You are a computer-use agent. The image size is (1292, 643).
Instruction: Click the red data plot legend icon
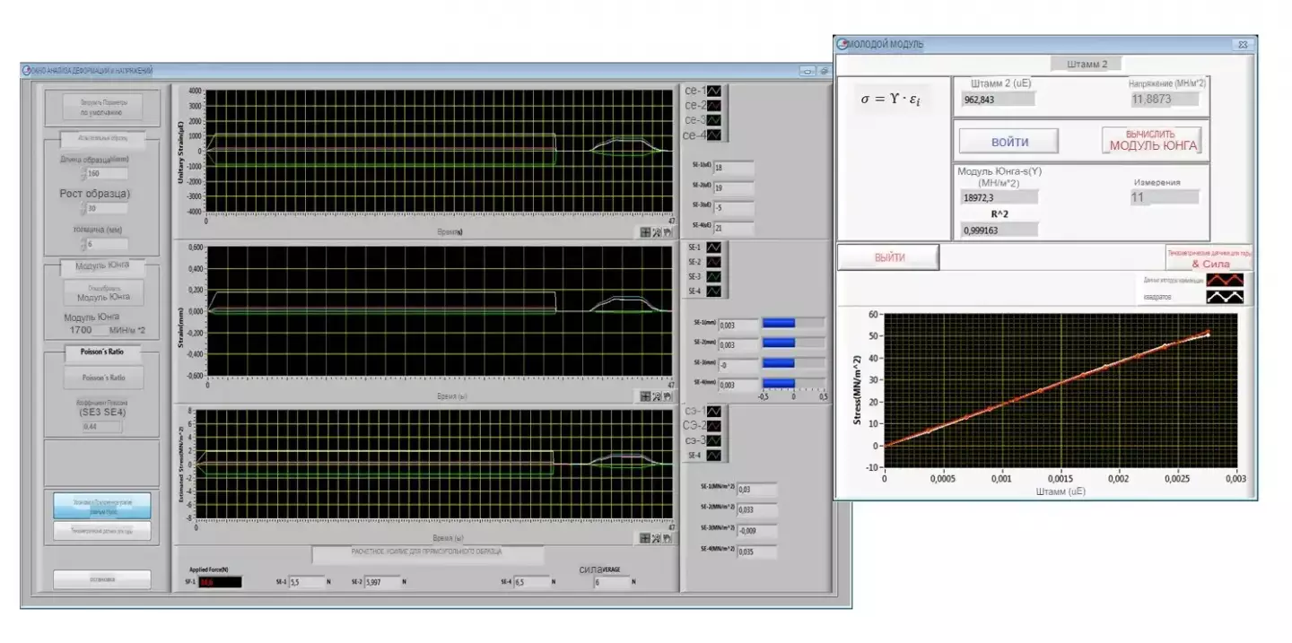[1225, 281]
